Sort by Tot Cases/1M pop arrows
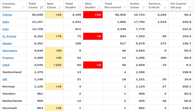The height and width of the screenshot is (111, 194). 190,7
